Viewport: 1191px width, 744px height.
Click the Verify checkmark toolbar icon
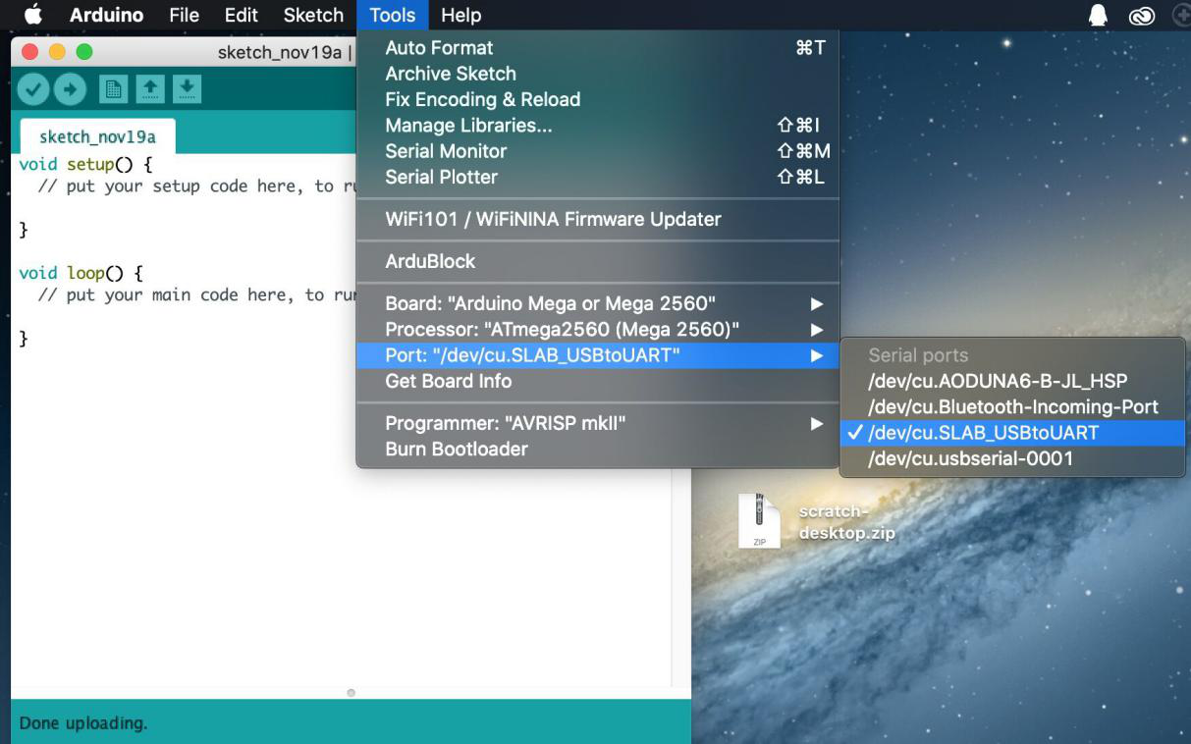pos(33,89)
